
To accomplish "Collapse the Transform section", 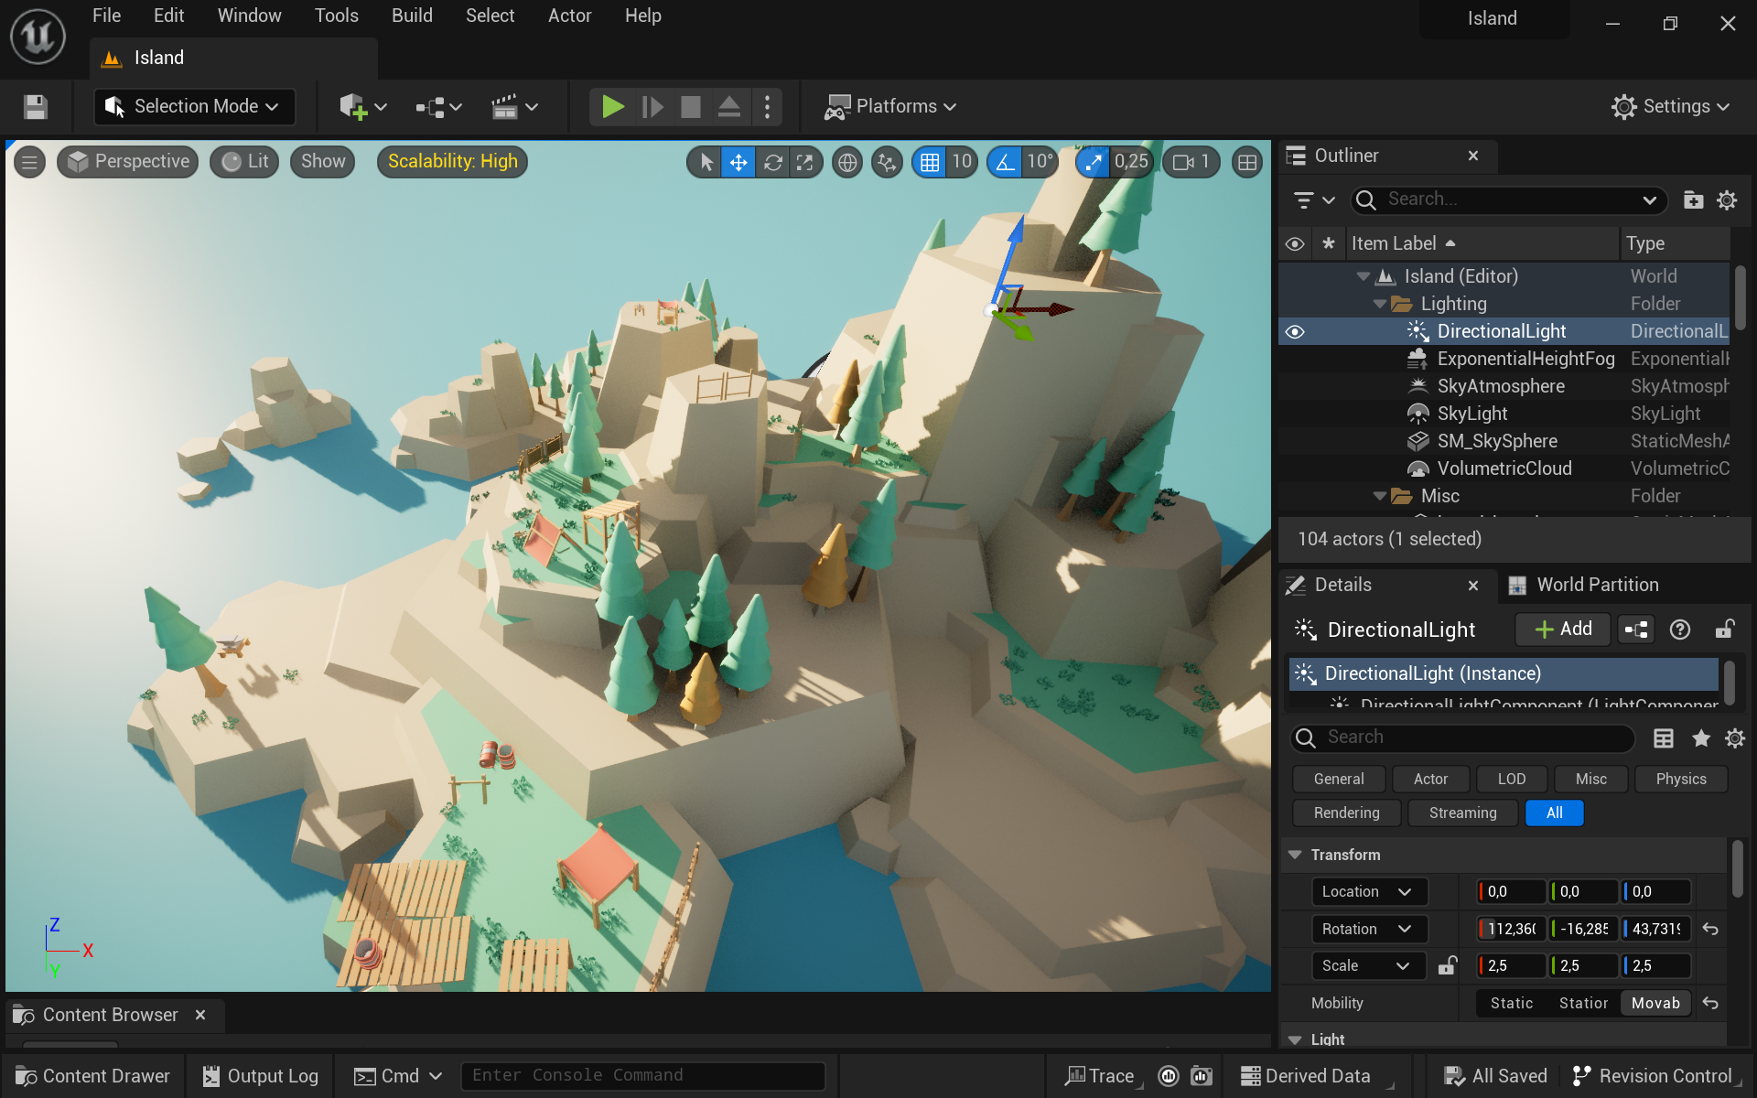I will coord(1295,855).
